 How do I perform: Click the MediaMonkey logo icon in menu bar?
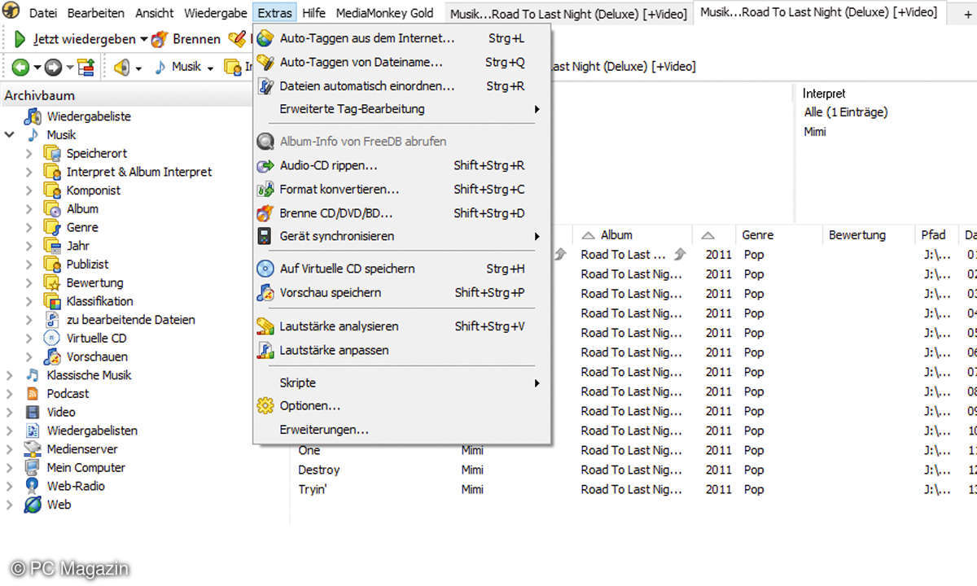12,12
